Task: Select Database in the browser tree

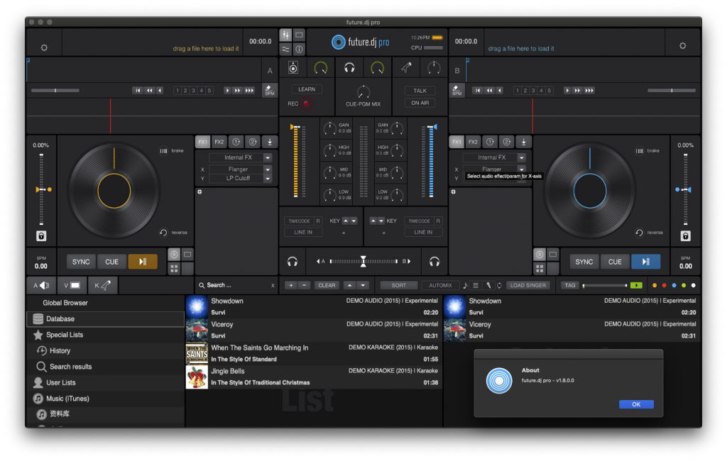Action: (106, 318)
